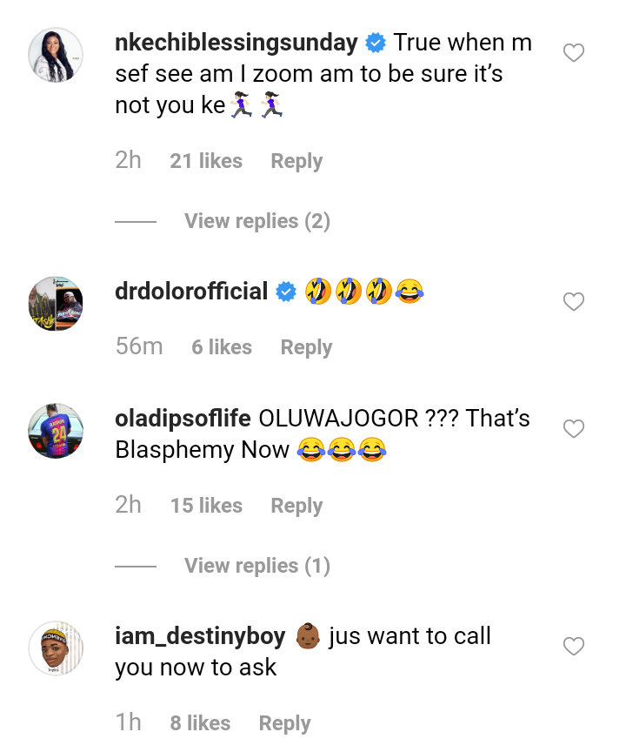This screenshot has width=626, height=752.
Task: Reply to nkechiblessingsunday's comment
Action: click(x=296, y=161)
